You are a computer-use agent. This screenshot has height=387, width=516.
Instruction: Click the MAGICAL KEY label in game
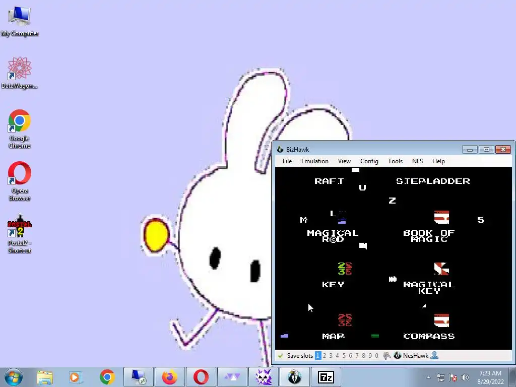429,287
